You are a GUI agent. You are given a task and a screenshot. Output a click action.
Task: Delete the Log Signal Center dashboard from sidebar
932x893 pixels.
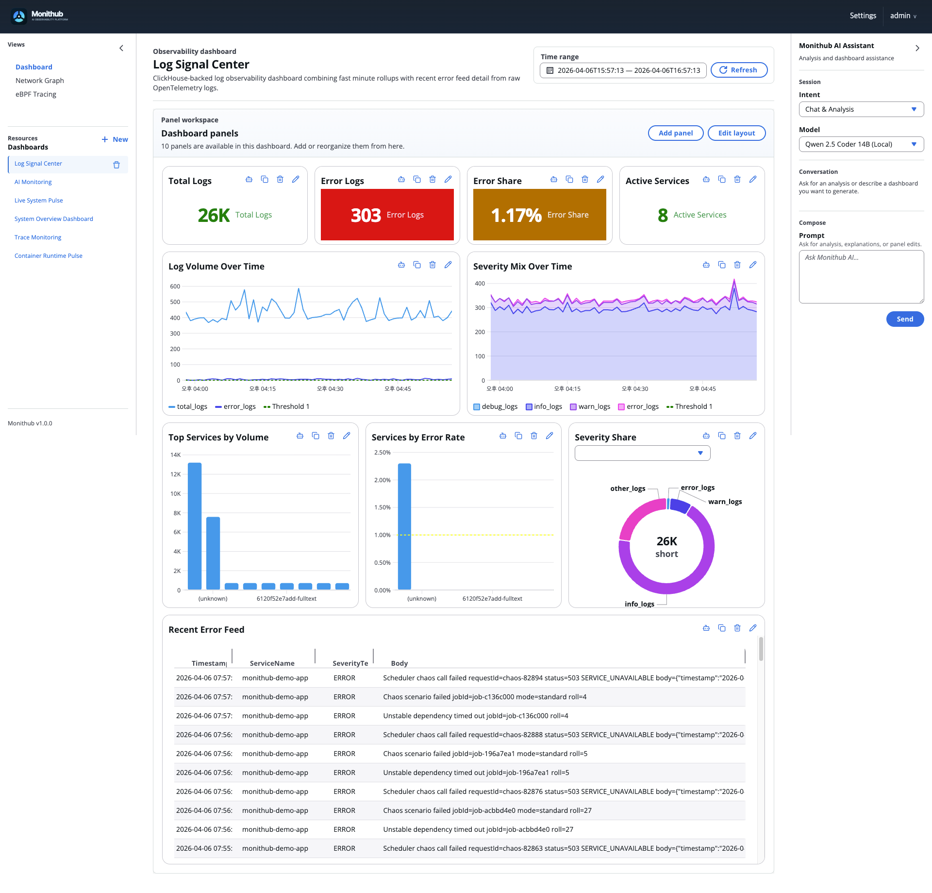tap(116, 165)
